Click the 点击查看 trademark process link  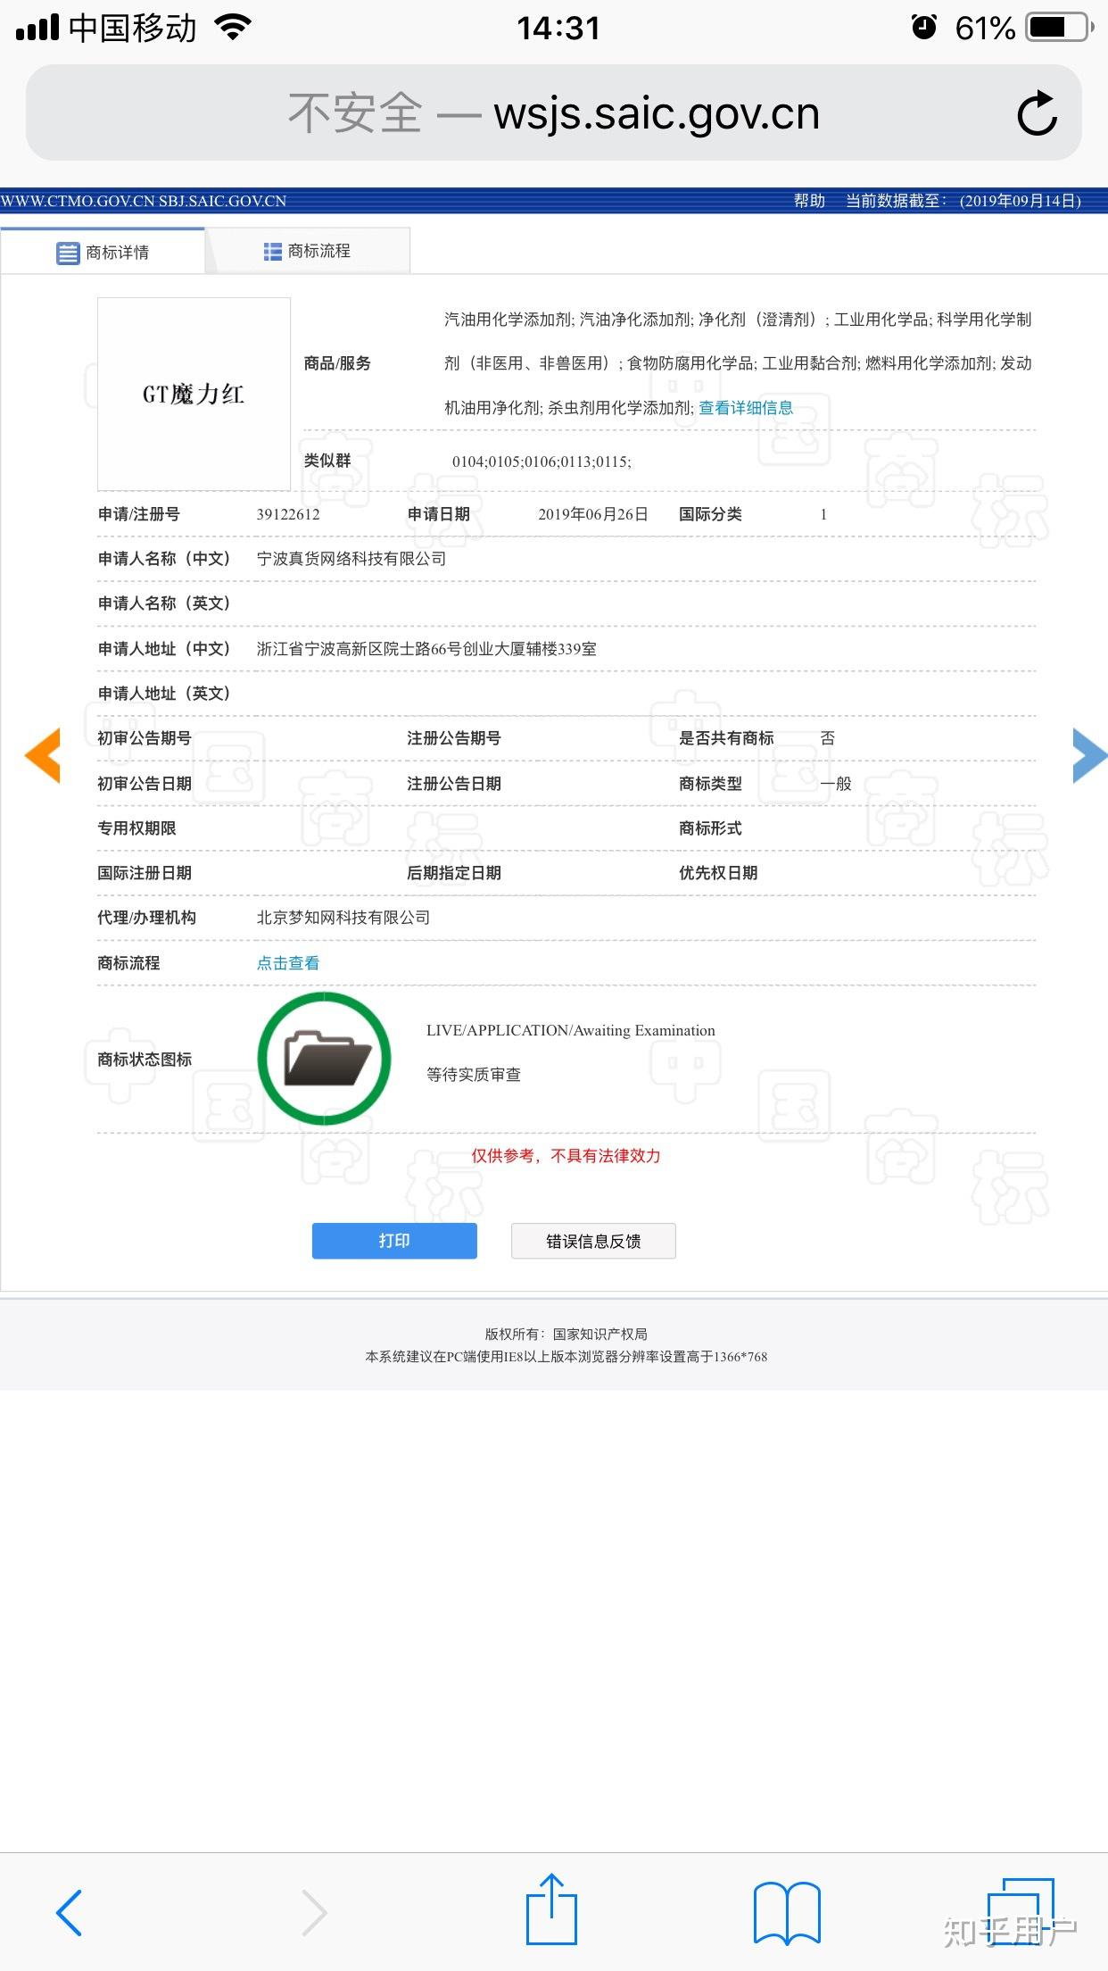coord(287,963)
